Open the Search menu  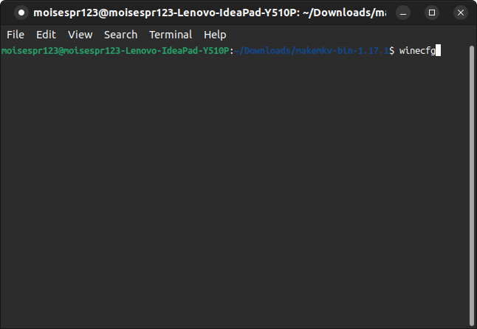[x=120, y=35]
